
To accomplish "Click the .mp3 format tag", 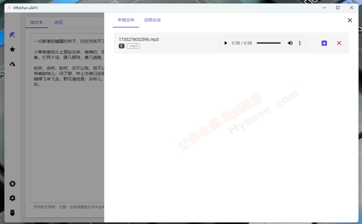I will pos(133,46).
